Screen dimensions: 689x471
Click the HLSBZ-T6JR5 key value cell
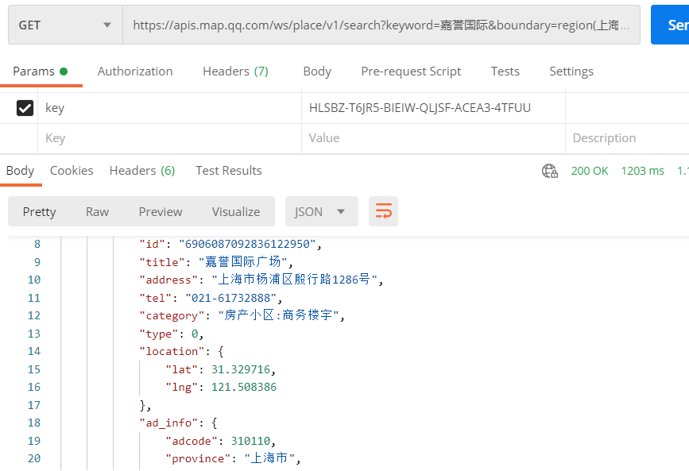(x=433, y=108)
